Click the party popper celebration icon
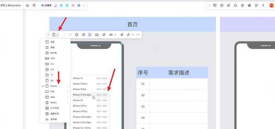Image resolution: width=275 pixels, height=129 pixels. click(x=228, y=5)
